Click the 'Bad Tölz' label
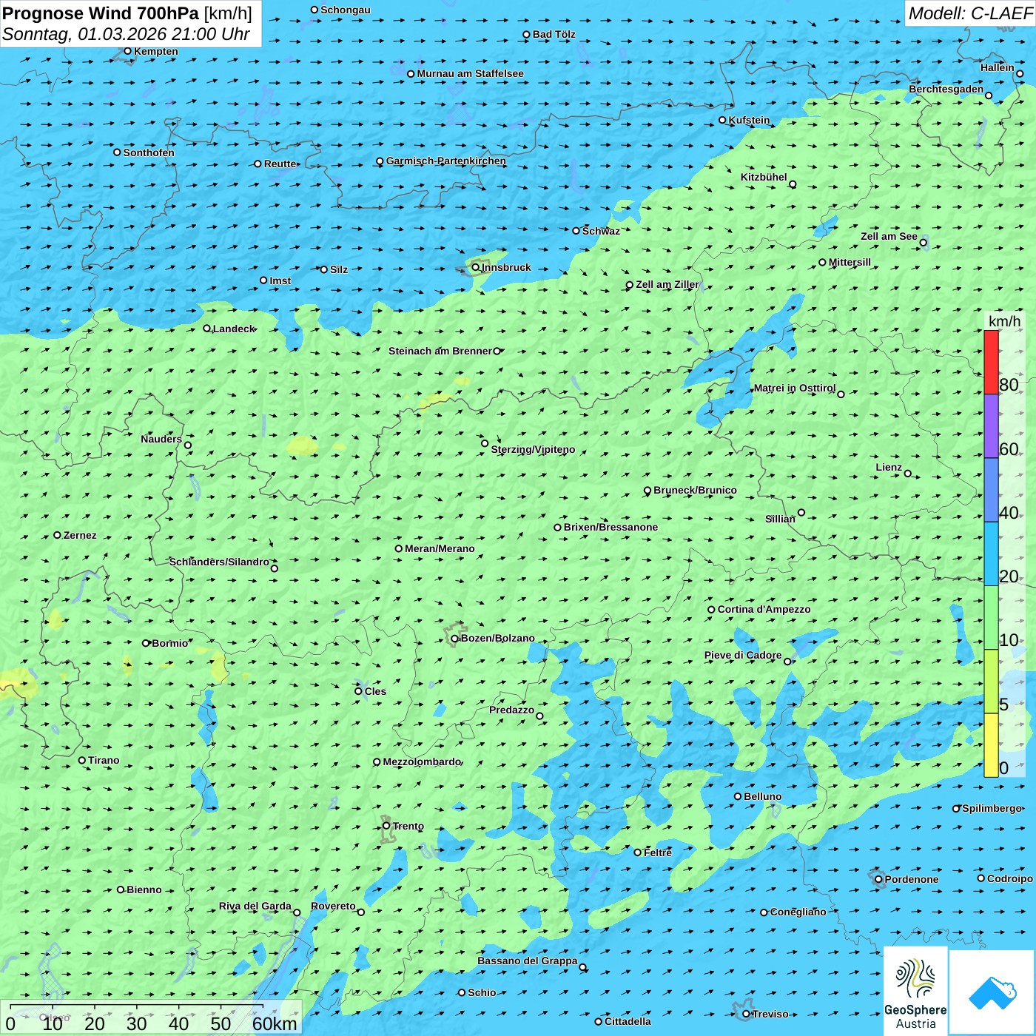Viewport: 1036px width, 1036px height. [x=554, y=34]
